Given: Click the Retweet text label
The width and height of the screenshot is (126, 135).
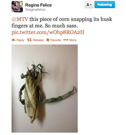Looking at the screenshot, I should pyautogui.click(x=38, y=40).
